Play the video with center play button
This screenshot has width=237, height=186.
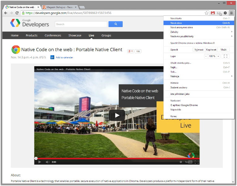[117, 115]
